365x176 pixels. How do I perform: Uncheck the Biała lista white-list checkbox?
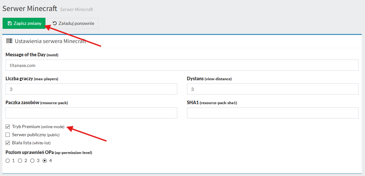[x=8, y=143]
